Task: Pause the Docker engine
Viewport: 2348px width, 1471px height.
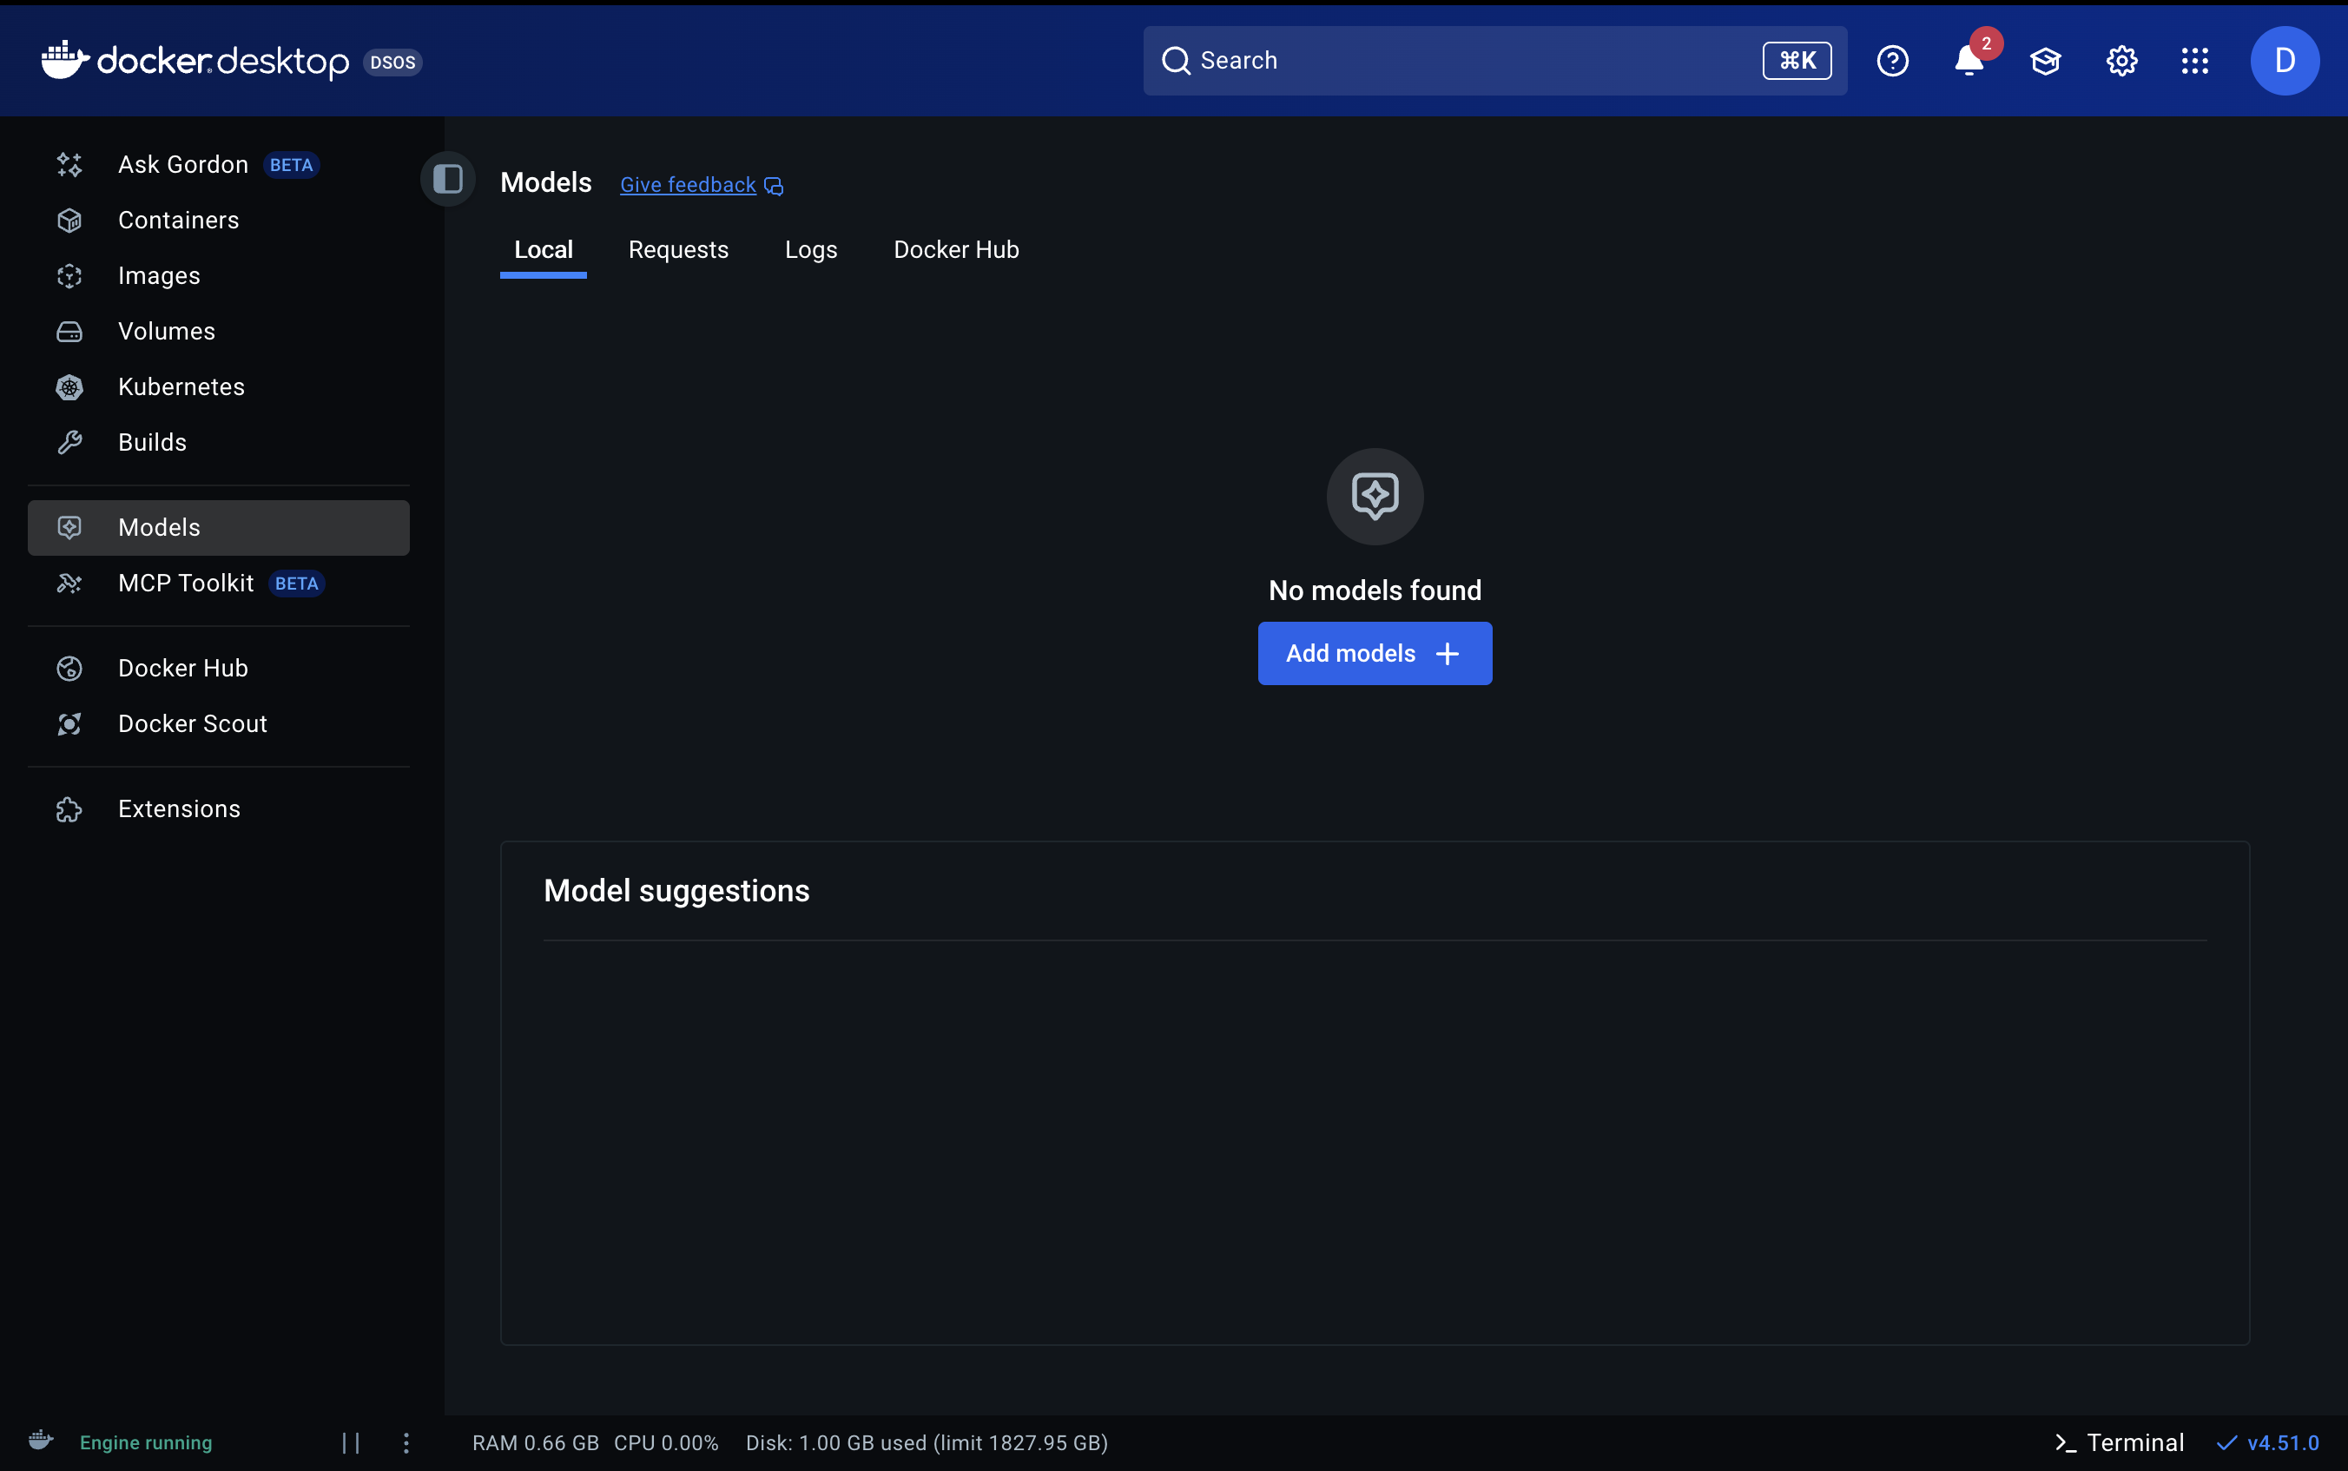Action: [x=351, y=1443]
